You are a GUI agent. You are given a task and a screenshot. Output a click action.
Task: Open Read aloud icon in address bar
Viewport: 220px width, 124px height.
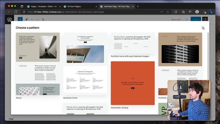(162, 12)
